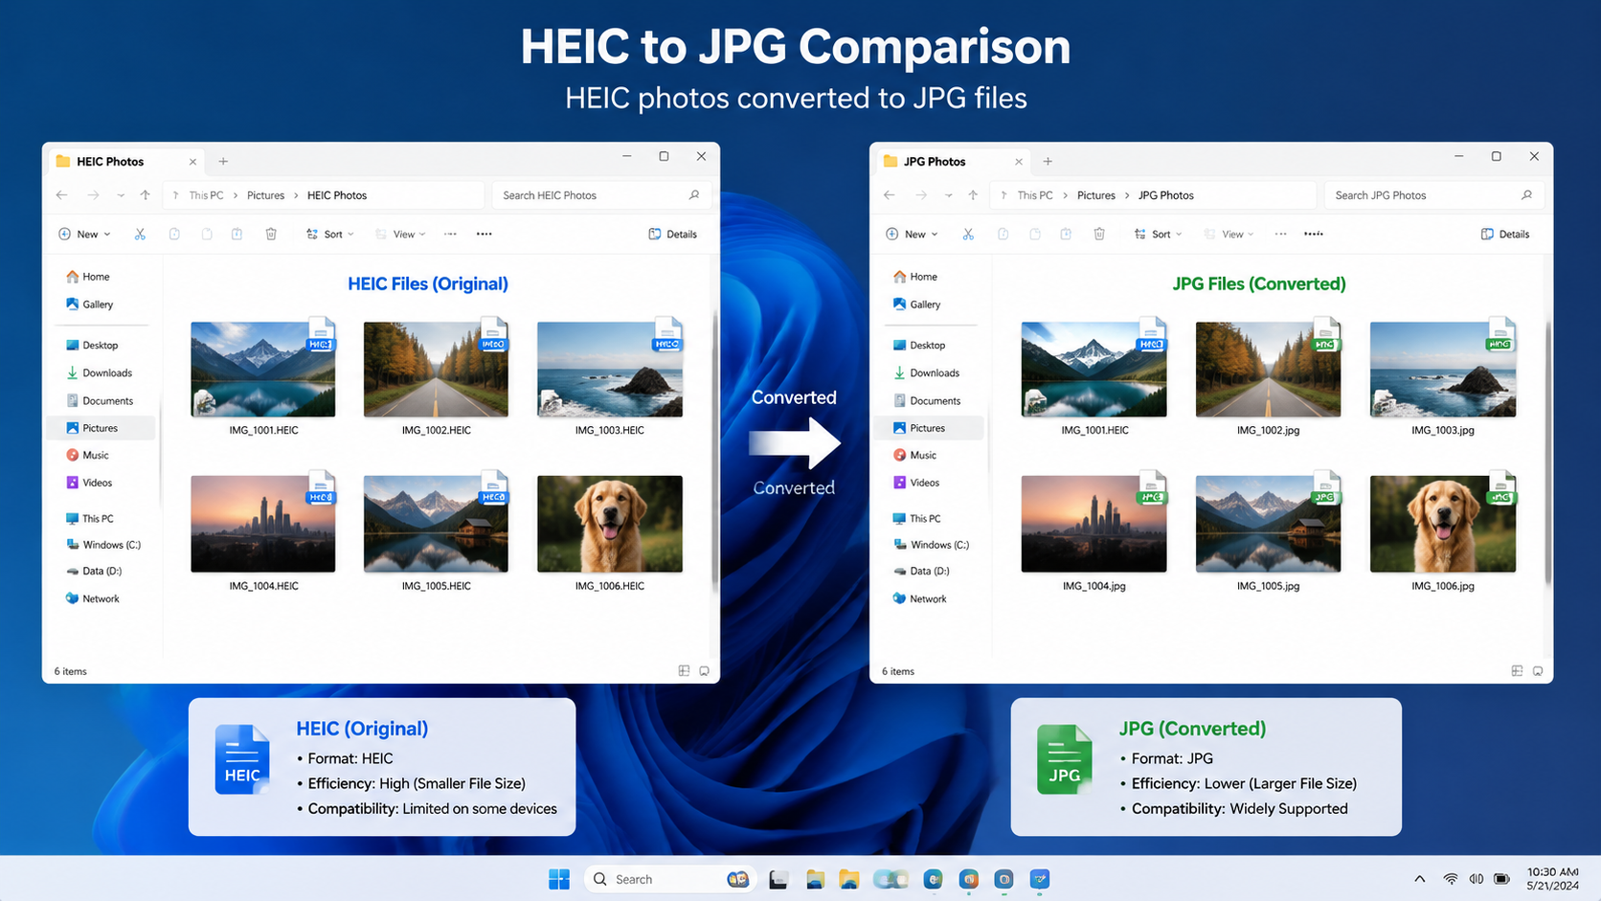Open Documents in HEIC Photos sidebar
The image size is (1601, 901).
pyautogui.click(x=100, y=401)
